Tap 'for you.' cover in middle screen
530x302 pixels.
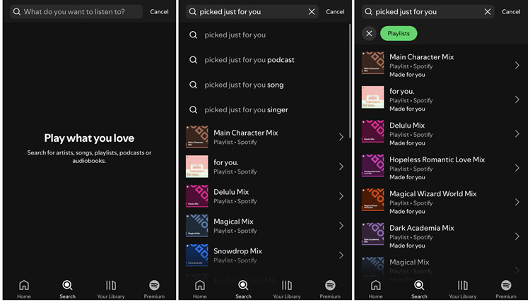click(x=196, y=167)
